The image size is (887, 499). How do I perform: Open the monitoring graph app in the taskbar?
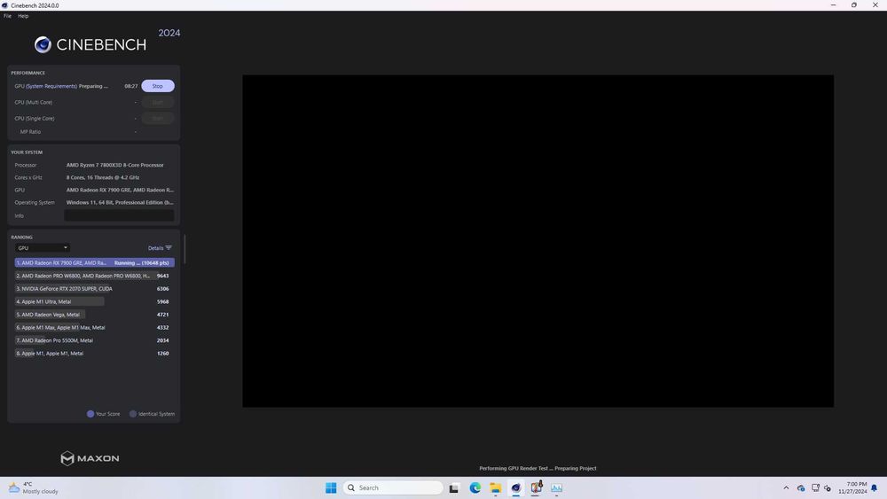pos(557,487)
